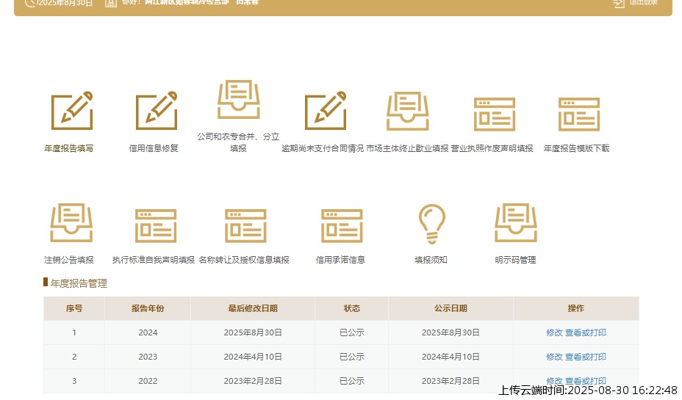The height and width of the screenshot is (400, 682).
Task: Click the 操作 column header
Action: (x=576, y=308)
